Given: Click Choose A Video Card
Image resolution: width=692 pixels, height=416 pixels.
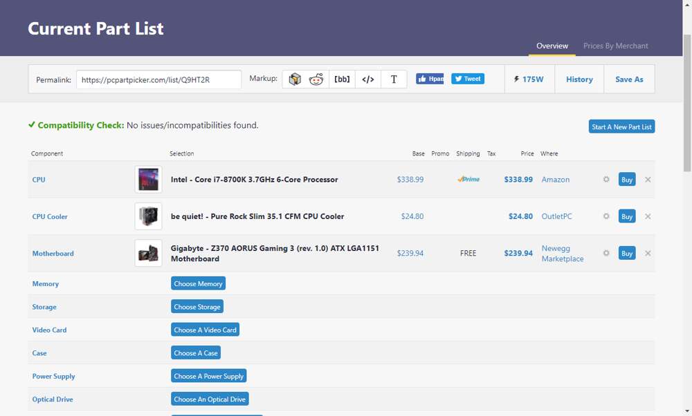Looking at the screenshot, I should [206, 330].
